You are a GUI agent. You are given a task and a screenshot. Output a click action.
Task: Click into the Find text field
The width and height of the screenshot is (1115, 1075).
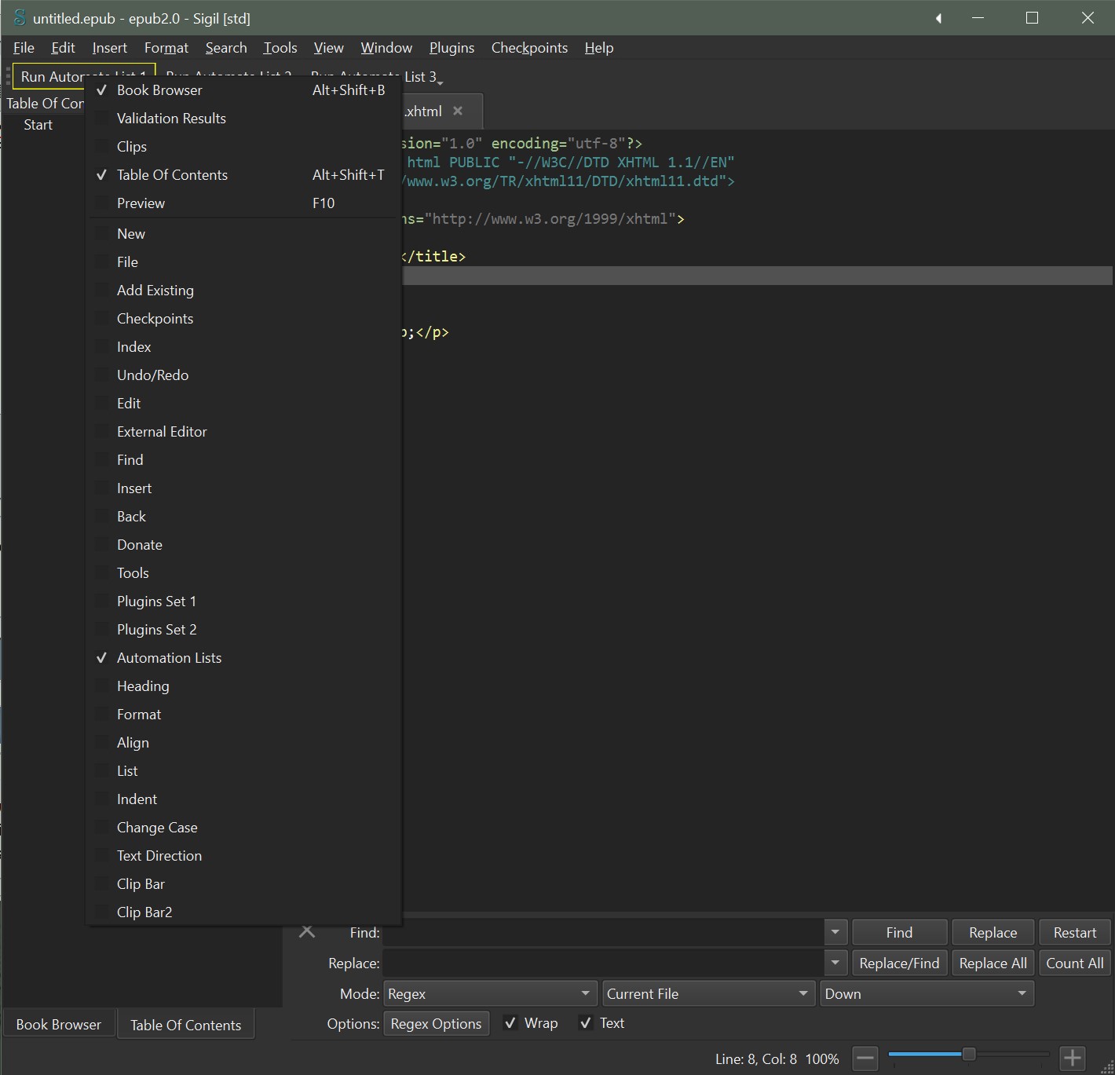coord(603,932)
